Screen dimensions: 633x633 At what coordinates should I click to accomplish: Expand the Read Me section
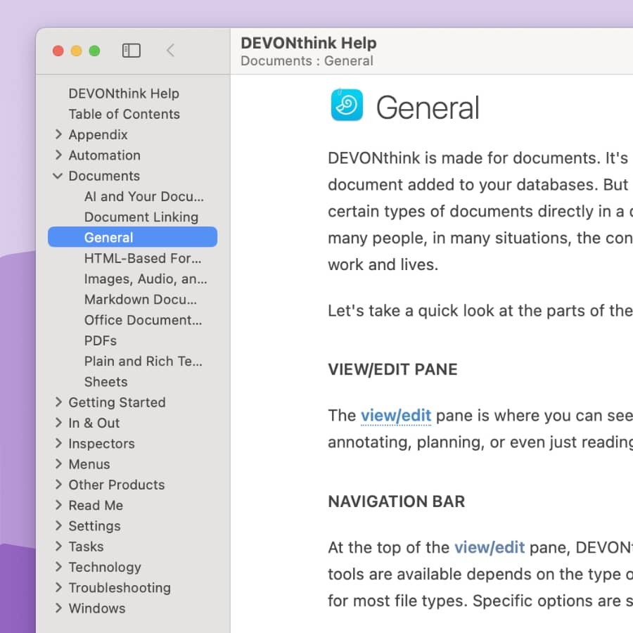click(x=58, y=505)
